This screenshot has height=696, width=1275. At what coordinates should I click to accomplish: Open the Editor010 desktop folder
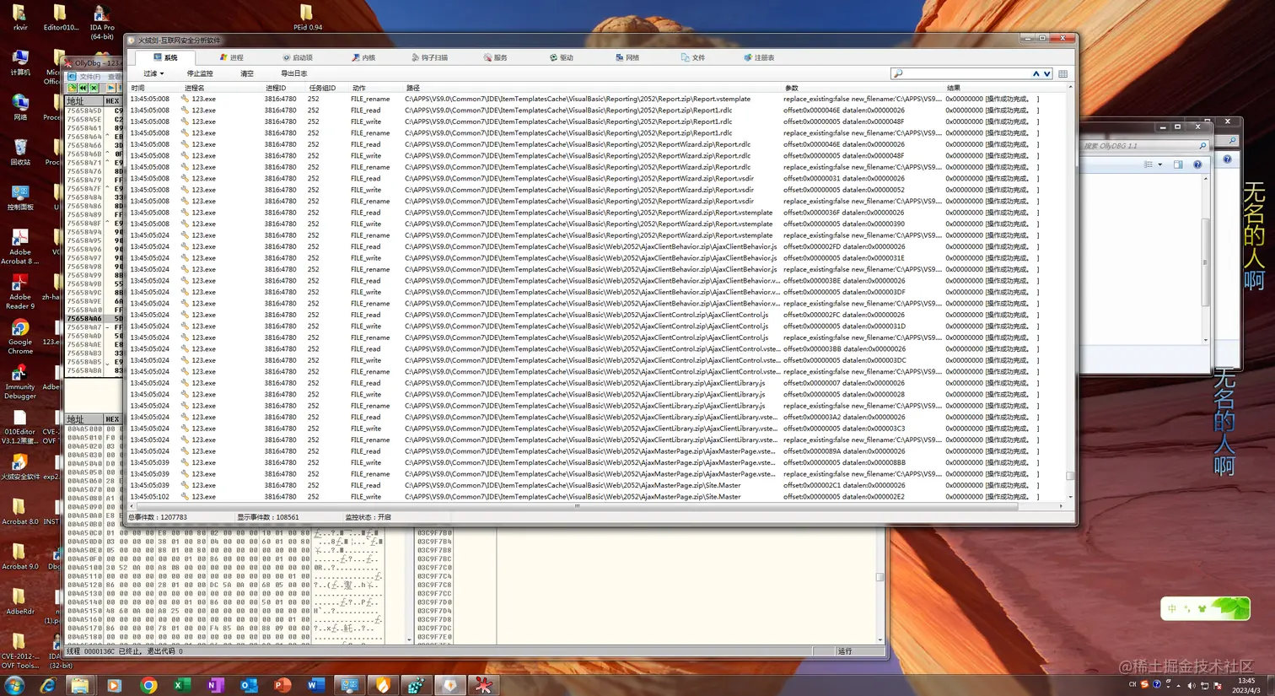point(61,19)
